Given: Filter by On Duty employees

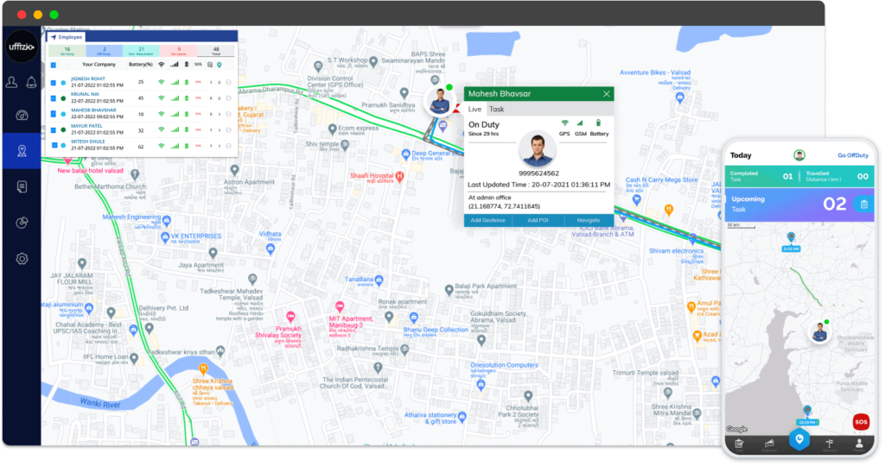Looking at the screenshot, I should pyautogui.click(x=67, y=51).
